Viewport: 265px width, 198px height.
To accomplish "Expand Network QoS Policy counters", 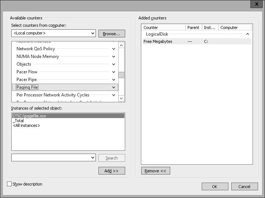I will pos(114,49).
